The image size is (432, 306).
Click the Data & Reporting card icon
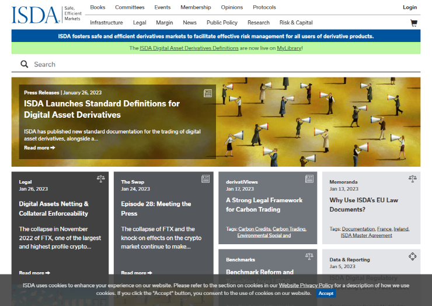pyautogui.click(x=413, y=256)
